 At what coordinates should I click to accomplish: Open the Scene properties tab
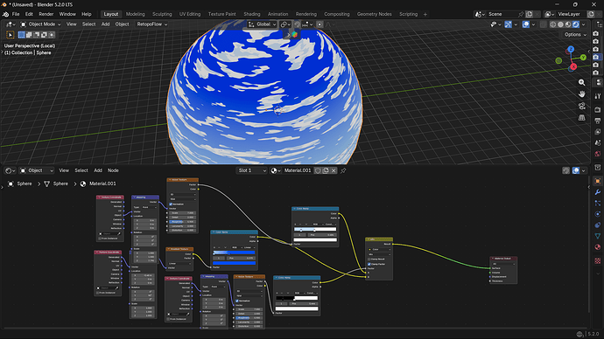[598, 143]
